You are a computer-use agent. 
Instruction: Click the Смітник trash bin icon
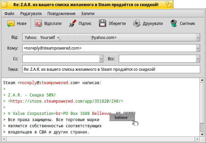(x=174, y=24)
